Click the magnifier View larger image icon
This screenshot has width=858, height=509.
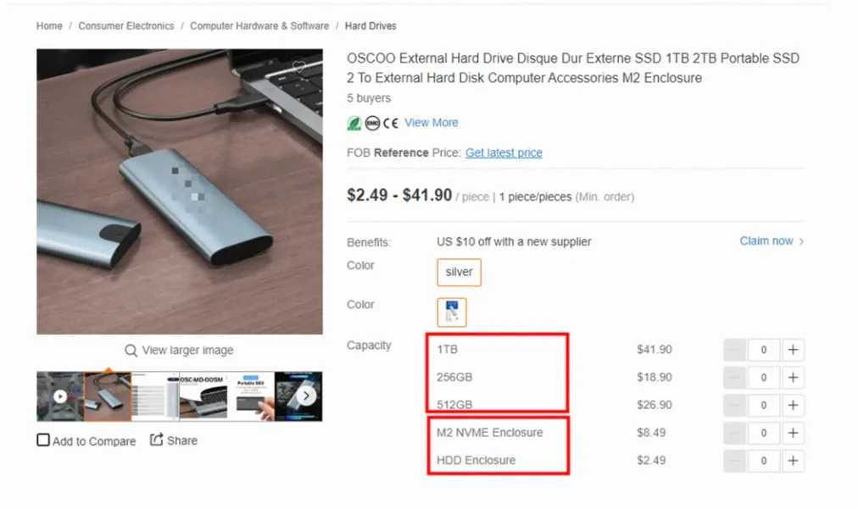tap(131, 351)
